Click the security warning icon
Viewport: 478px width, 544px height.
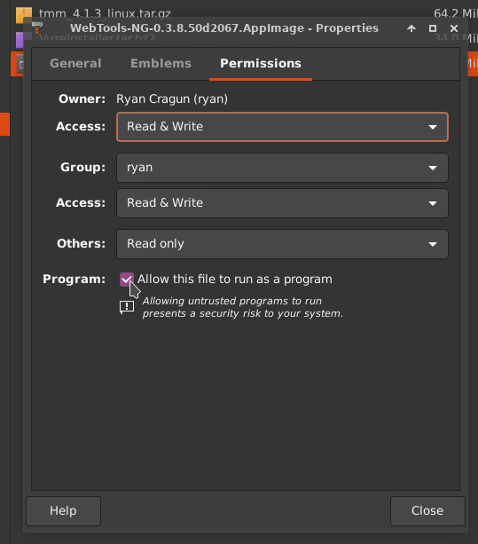[x=127, y=307]
